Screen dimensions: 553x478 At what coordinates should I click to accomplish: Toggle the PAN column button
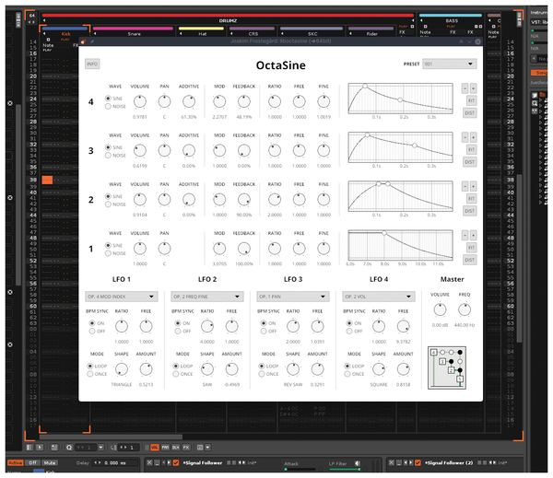click(x=165, y=448)
